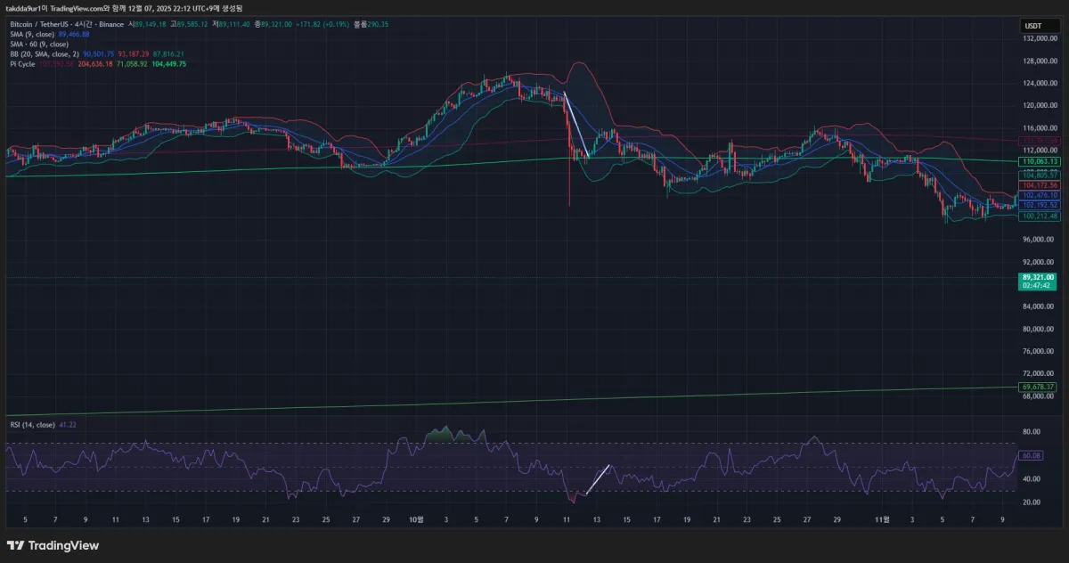1069x563 pixels.
Task: Click the 10월 month marker on time axis
Action: click(415, 518)
